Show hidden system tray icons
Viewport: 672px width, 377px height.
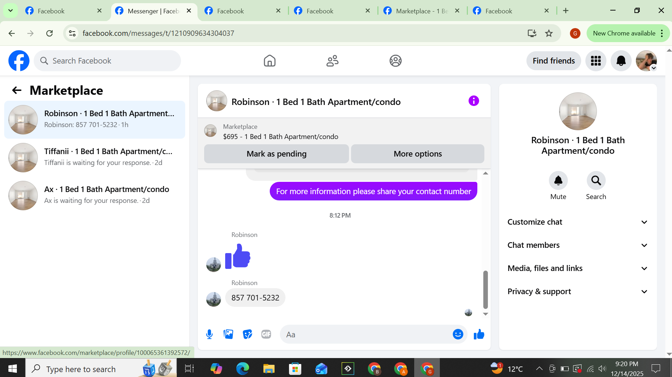coord(539,369)
